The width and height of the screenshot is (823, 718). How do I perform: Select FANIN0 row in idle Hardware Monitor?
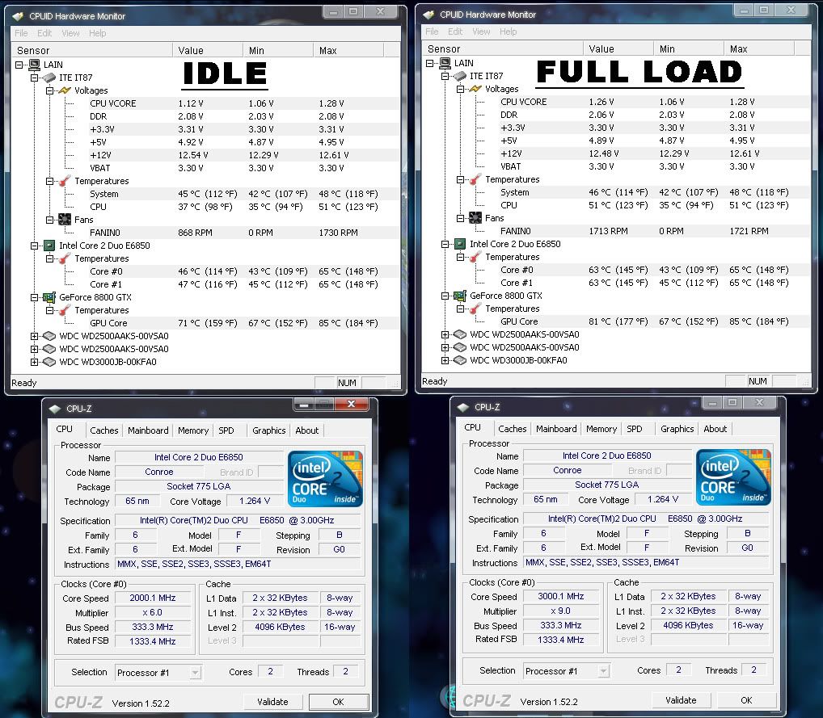coord(205,233)
